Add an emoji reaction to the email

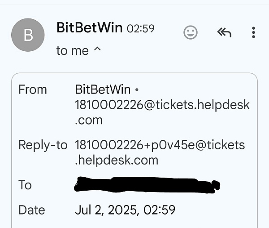191,32
